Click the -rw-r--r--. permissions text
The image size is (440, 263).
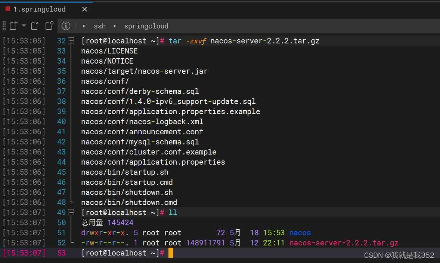pos(105,243)
